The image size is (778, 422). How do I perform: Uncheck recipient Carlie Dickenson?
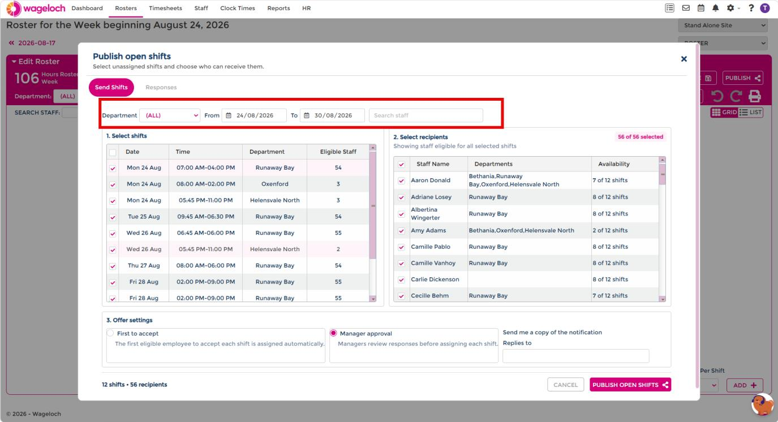(x=402, y=279)
